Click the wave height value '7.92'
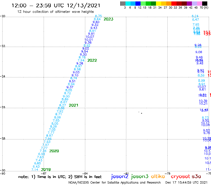The width and height of the screenshot is (211, 185). pyautogui.click(x=60, y=111)
